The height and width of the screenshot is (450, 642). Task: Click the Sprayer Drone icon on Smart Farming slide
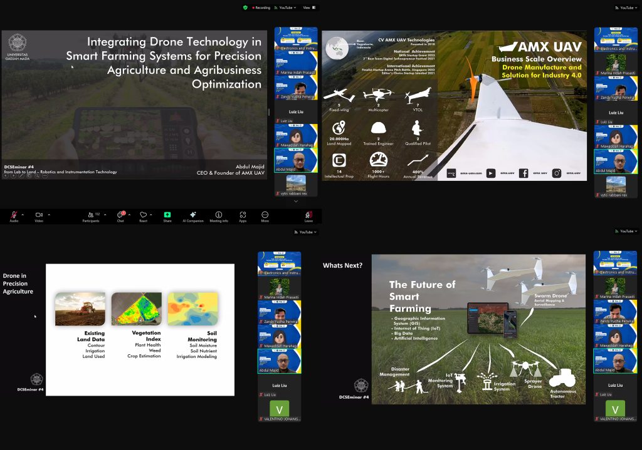click(x=526, y=368)
